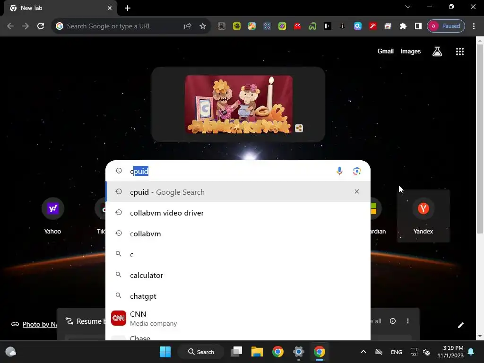
Task: Open the red ghost extension
Action: [297, 26]
